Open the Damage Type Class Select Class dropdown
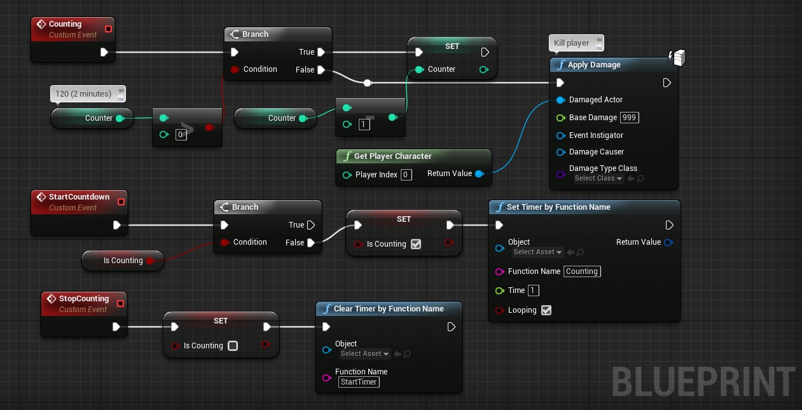 click(x=598, y=179)
